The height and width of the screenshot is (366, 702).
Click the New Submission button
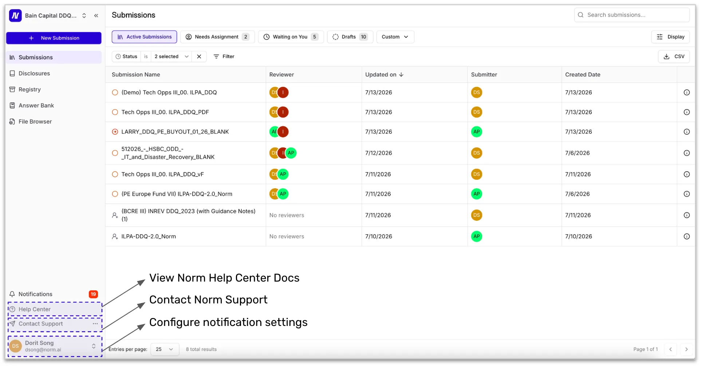click(x=54, y=38)
